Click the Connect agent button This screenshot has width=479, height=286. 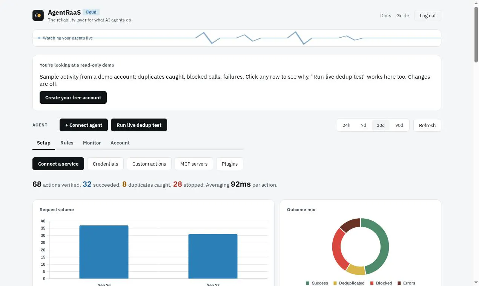84,125
